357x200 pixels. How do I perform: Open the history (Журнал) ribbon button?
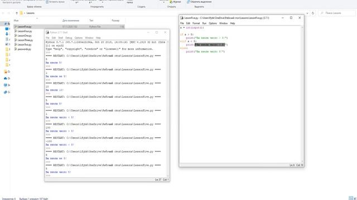(175, 2)
